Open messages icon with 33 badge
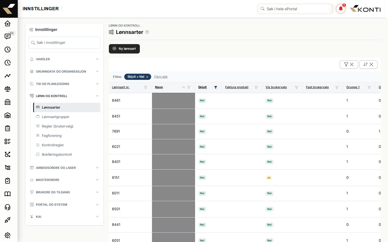388x242 pixels. [x=8, y=36]
